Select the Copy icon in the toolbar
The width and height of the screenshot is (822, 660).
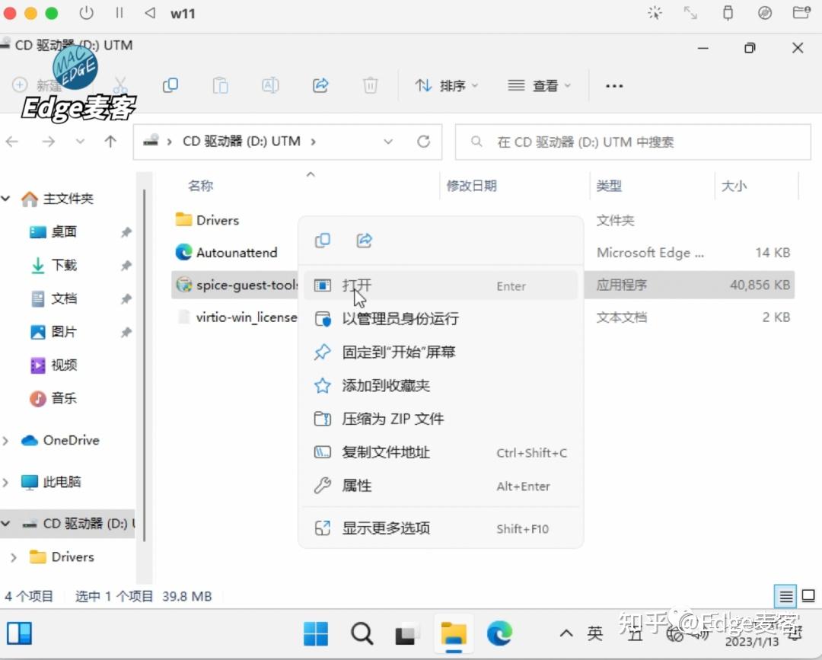[170, 85]
